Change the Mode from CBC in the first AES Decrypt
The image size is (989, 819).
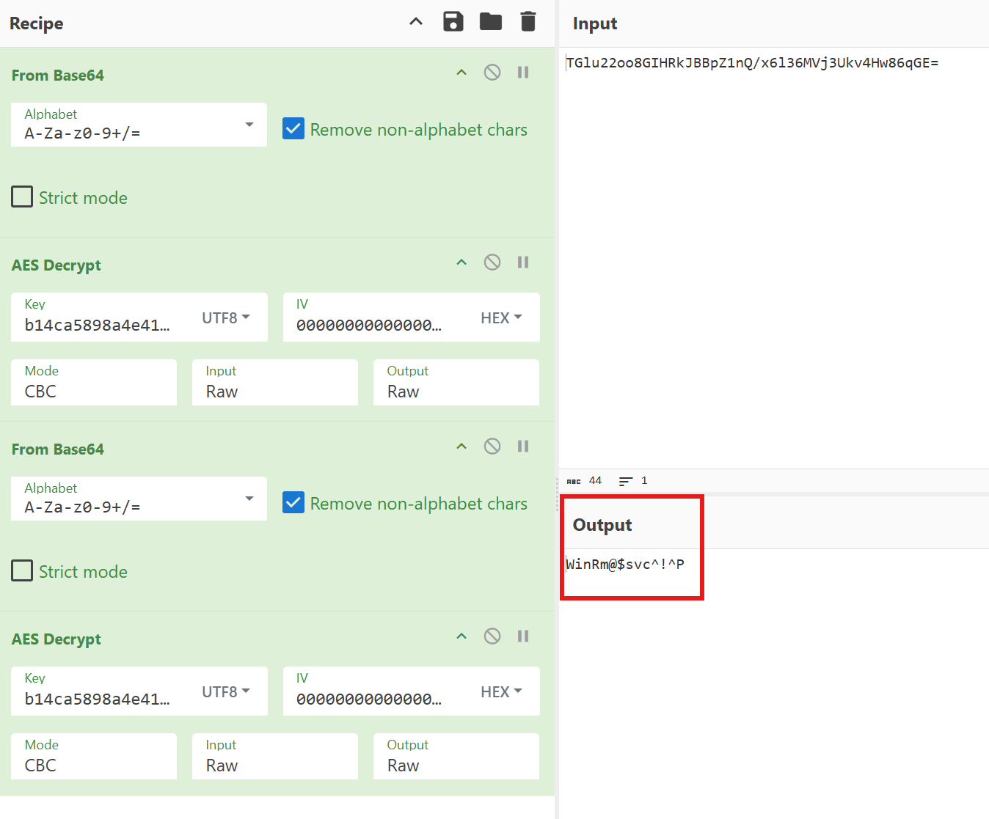coord(93,382)
